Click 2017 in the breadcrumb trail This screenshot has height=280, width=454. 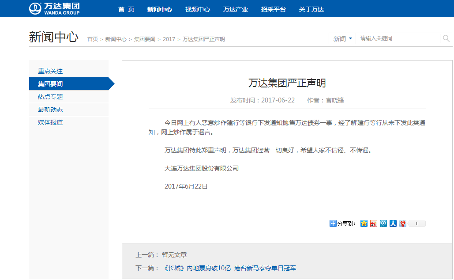[x=169, y=39]
